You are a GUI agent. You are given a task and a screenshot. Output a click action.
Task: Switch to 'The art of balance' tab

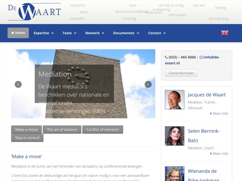(62, 130)
